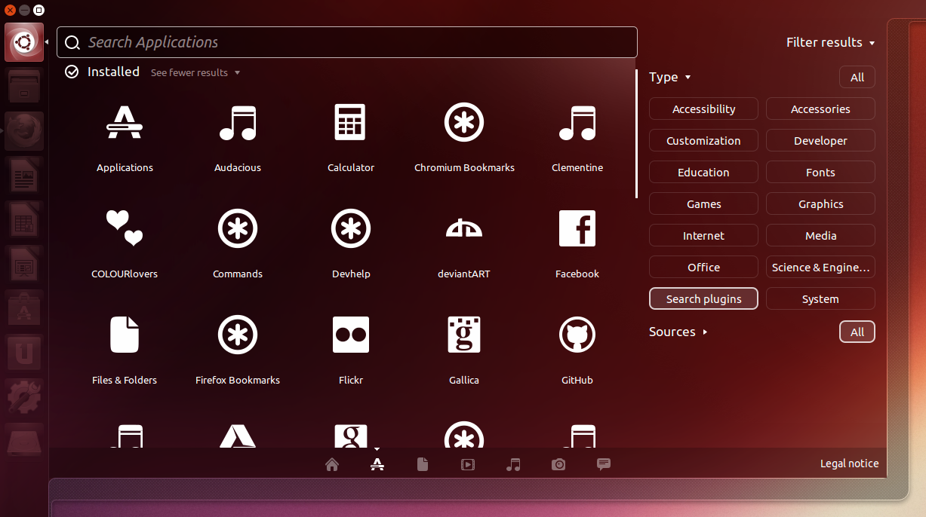Open the Music lens
Viewport: 926px width, 517px height.
tap(513, 464)
